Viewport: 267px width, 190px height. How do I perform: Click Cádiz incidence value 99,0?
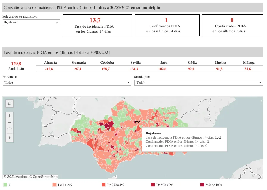[x=191, y=69]
